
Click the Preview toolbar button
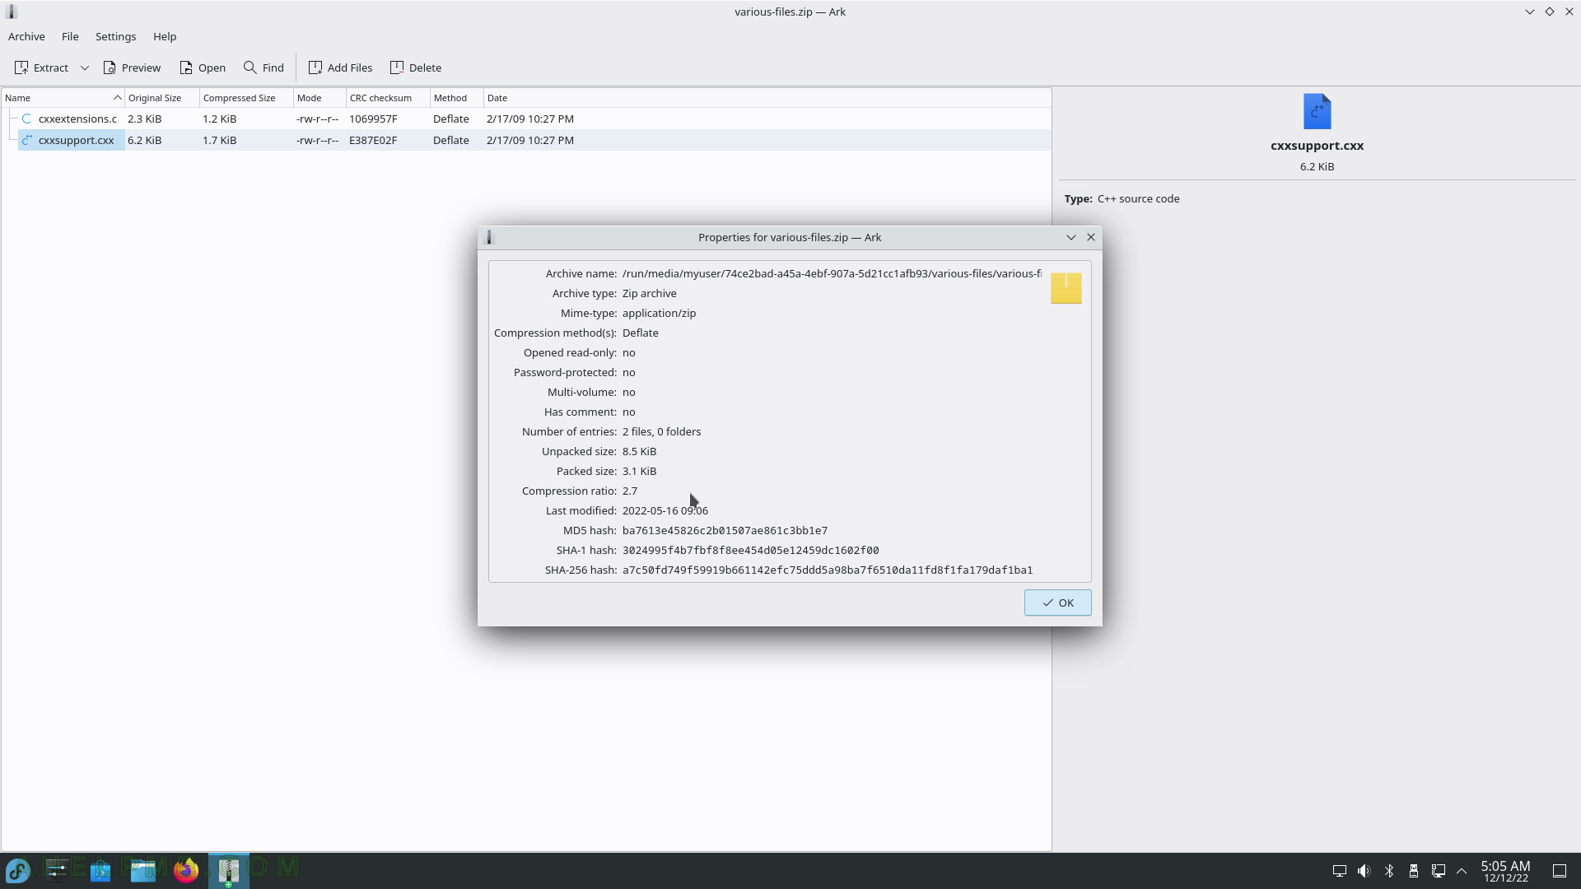132,67
